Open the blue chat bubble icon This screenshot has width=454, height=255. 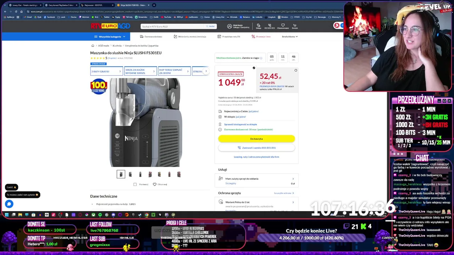pyautogui.click(x=9, y=204)
